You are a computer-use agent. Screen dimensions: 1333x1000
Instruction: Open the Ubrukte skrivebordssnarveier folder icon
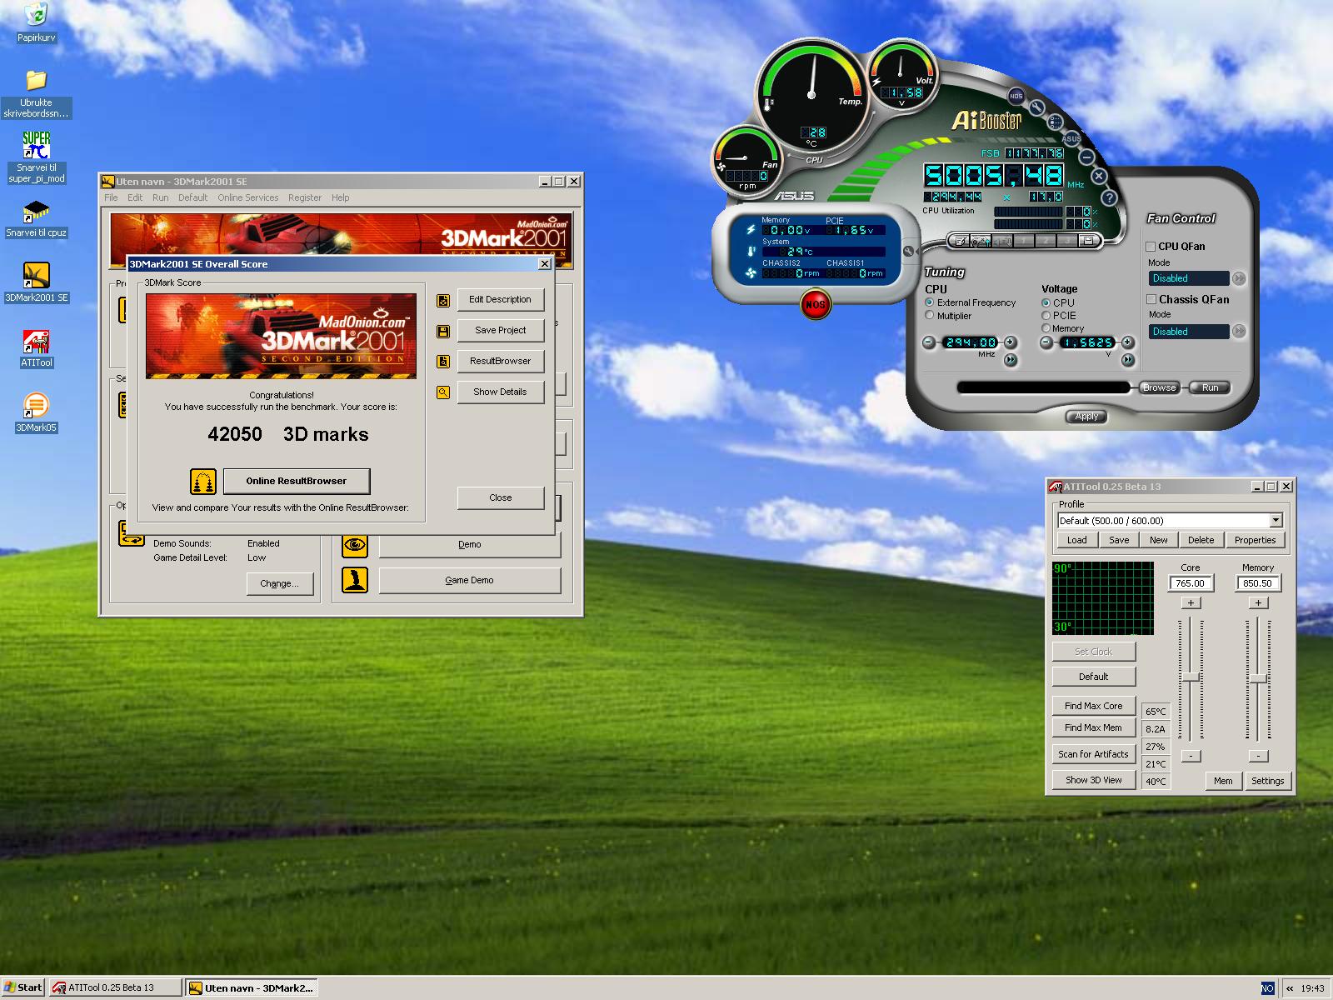point(37,80)
